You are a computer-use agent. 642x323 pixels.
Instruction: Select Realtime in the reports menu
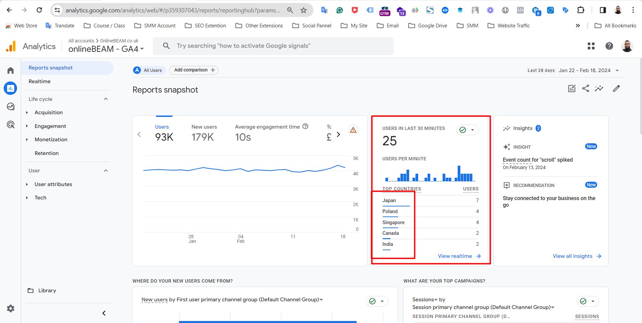coord(39,82)
